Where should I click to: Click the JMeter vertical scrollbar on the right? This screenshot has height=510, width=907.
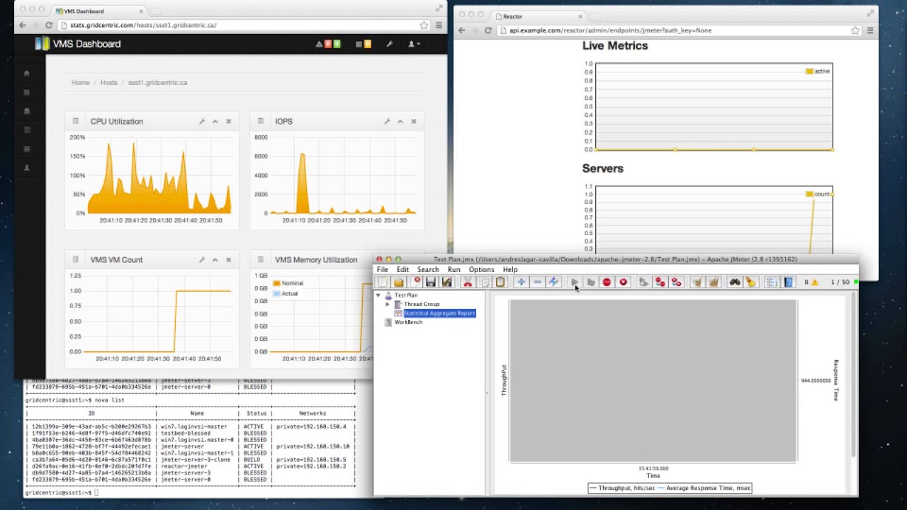point(853,375)
